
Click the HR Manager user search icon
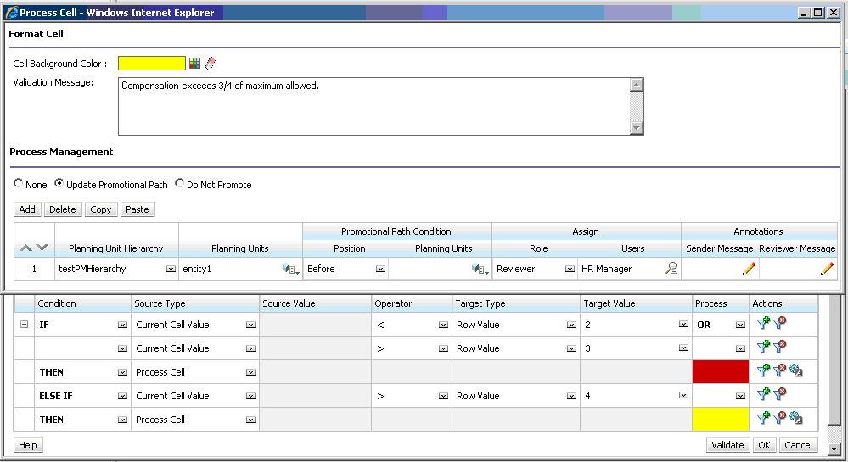671,269
